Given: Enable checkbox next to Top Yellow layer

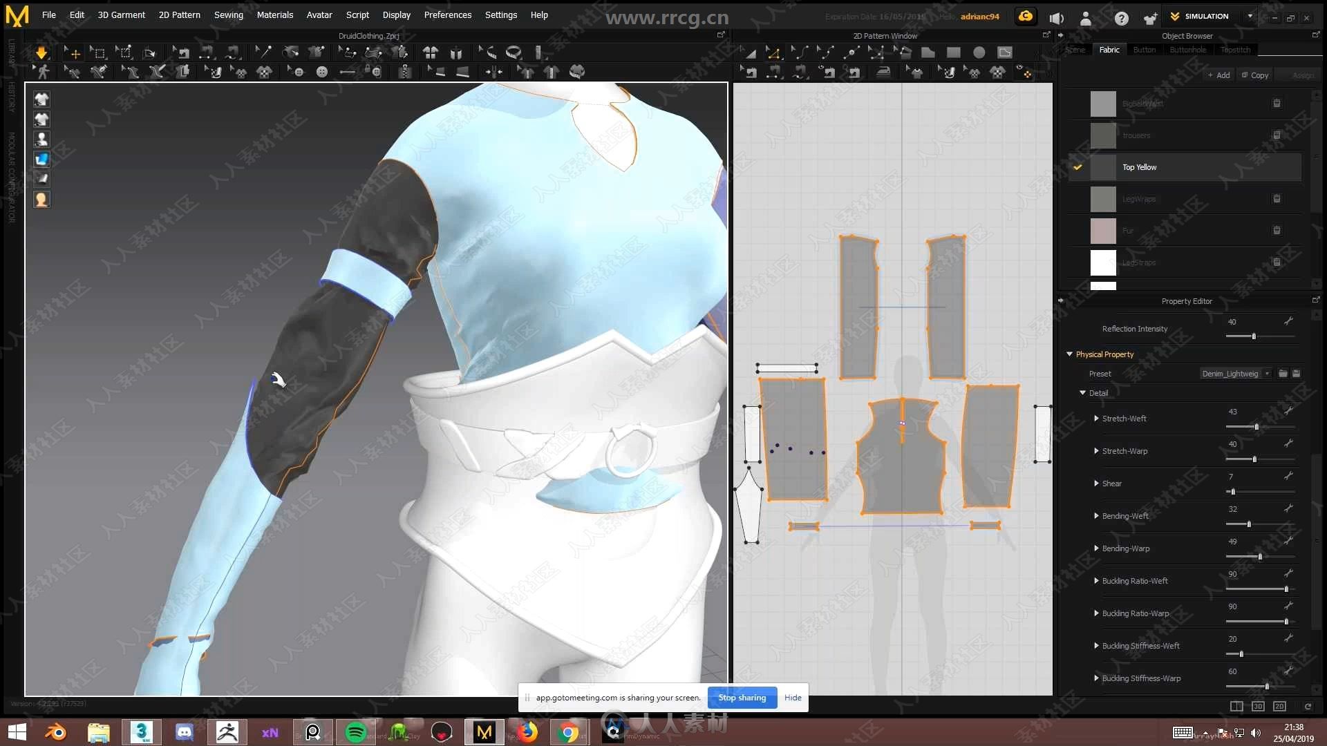Looking at the screenshot, I should pos(1077,166).
